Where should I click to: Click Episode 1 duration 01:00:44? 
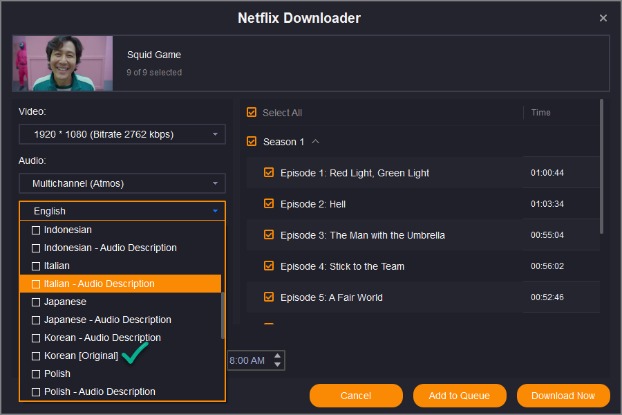547,173
